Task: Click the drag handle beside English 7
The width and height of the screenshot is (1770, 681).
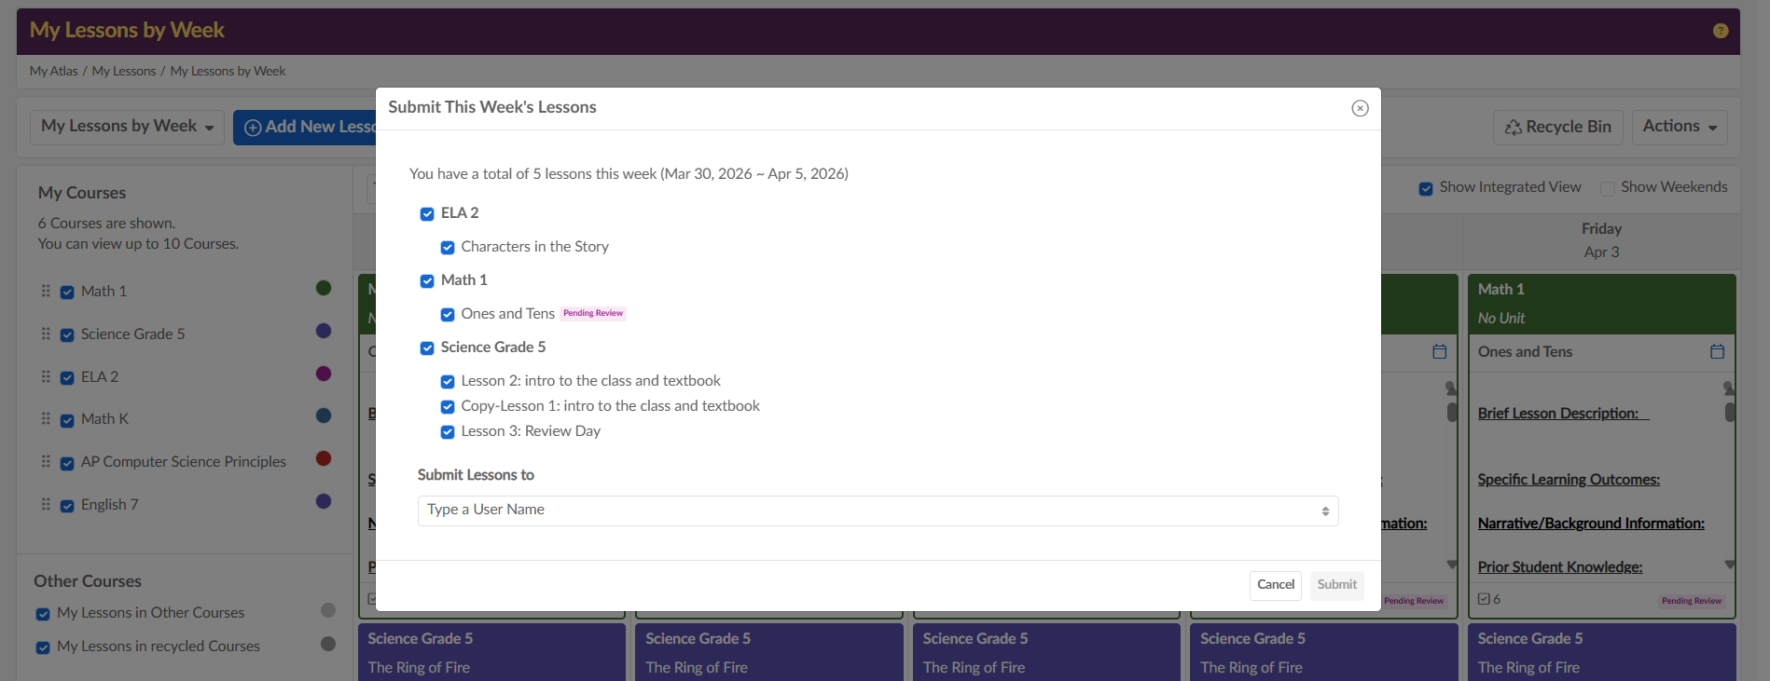Action: click(x=46, y=504)
